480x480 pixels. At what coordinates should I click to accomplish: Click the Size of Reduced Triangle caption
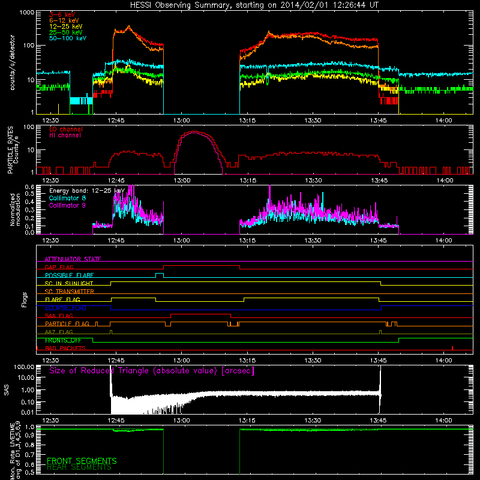pyautogui.click(x=152, y=371)
